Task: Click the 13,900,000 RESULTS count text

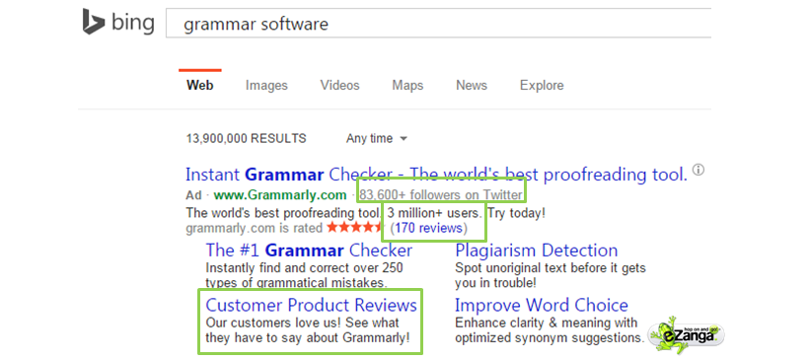Action: [246, 138]
